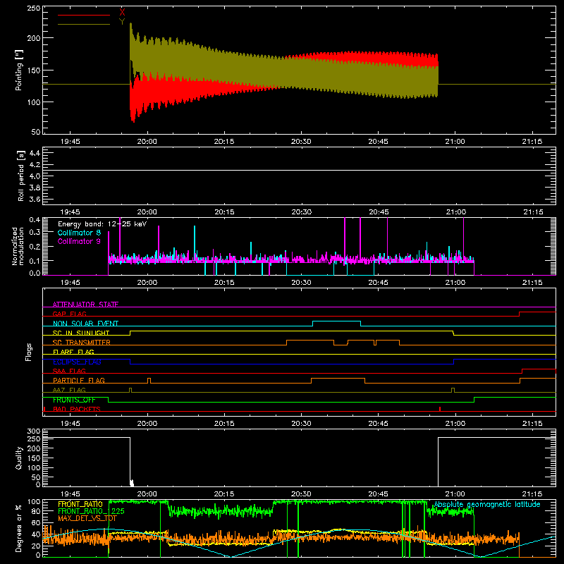Click the green FRONT_RATIO_1225 legend label
Screen dimensions: 564x564
(x=91, y=511)
